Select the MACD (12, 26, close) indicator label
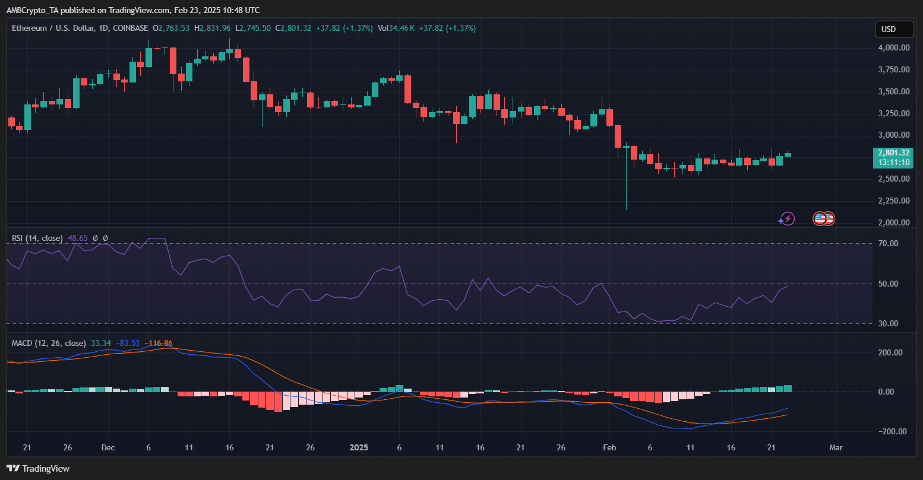 coord(49,344)
